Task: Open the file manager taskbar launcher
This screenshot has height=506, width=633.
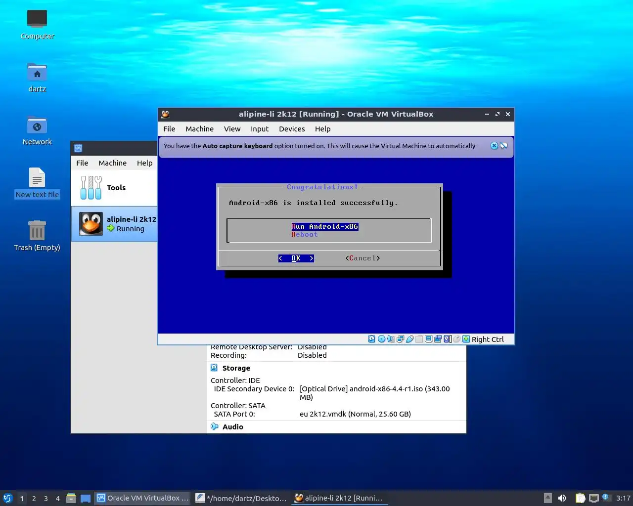Action: [71, 498]
